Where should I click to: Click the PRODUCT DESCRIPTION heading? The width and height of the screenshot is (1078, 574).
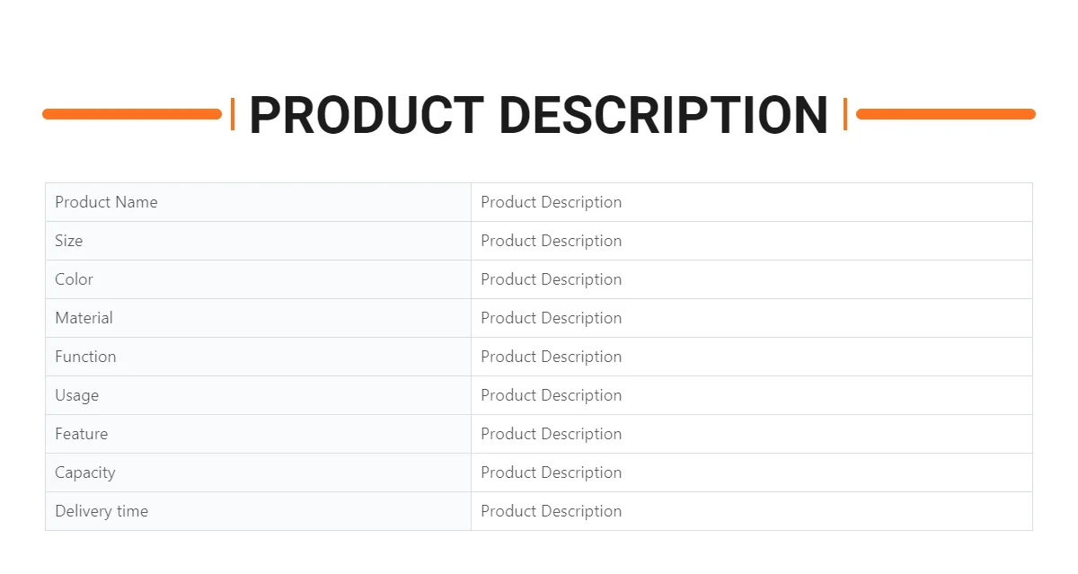[x=538, y=115]
